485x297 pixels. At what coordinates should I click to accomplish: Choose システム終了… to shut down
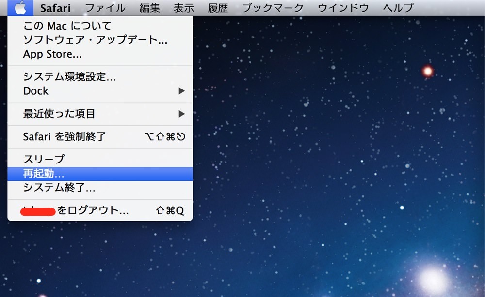[100, 188]
